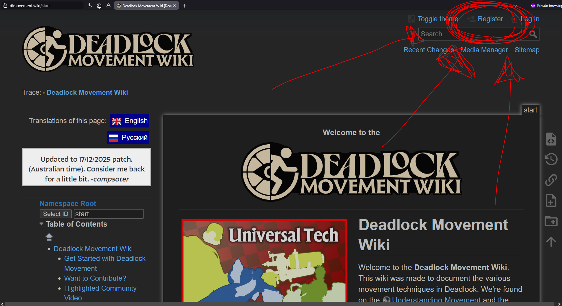Screen dimensions: 562x306
Task: Open the page source view icon
Action: tap(551, 139)
